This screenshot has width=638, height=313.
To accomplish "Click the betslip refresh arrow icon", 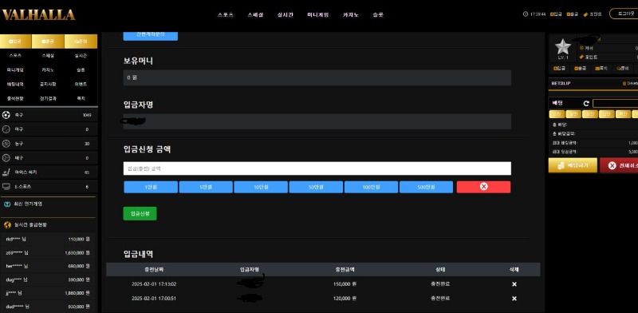I will (586, 104).
